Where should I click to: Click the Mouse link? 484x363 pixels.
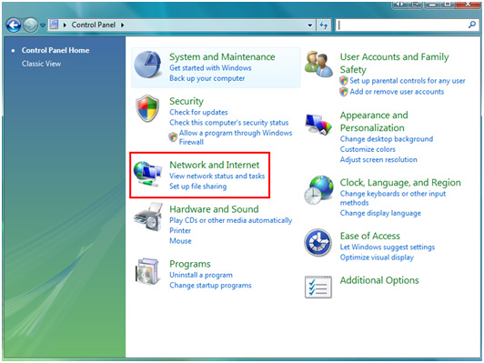click(180, 241)
